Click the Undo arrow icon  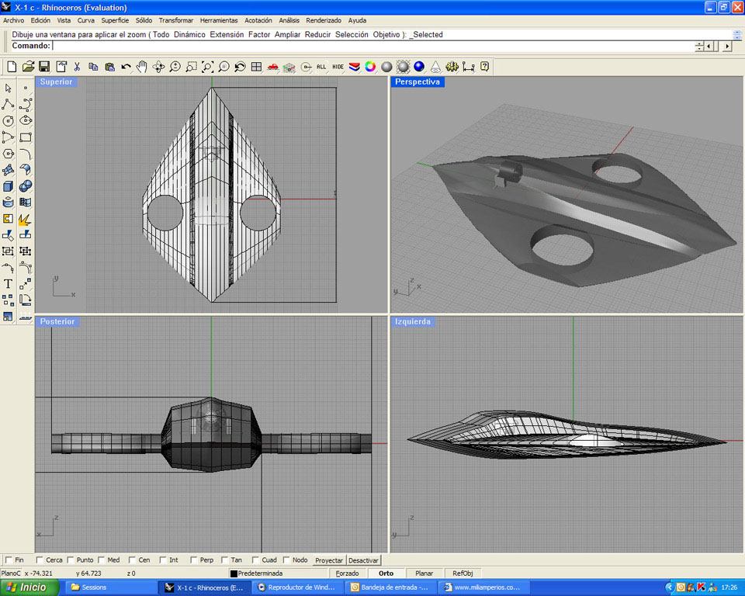(x=126, y=67)
